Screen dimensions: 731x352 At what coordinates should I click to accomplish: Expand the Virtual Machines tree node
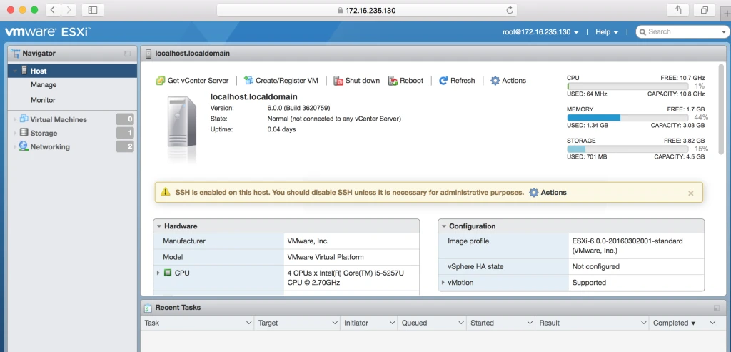click(x=15, y=120)
